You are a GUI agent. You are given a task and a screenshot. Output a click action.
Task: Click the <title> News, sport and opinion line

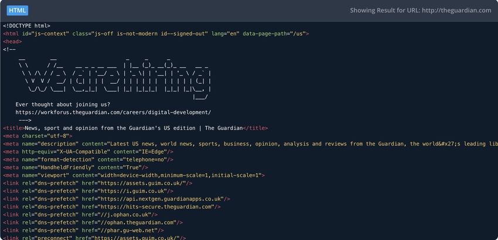(135, 128)
